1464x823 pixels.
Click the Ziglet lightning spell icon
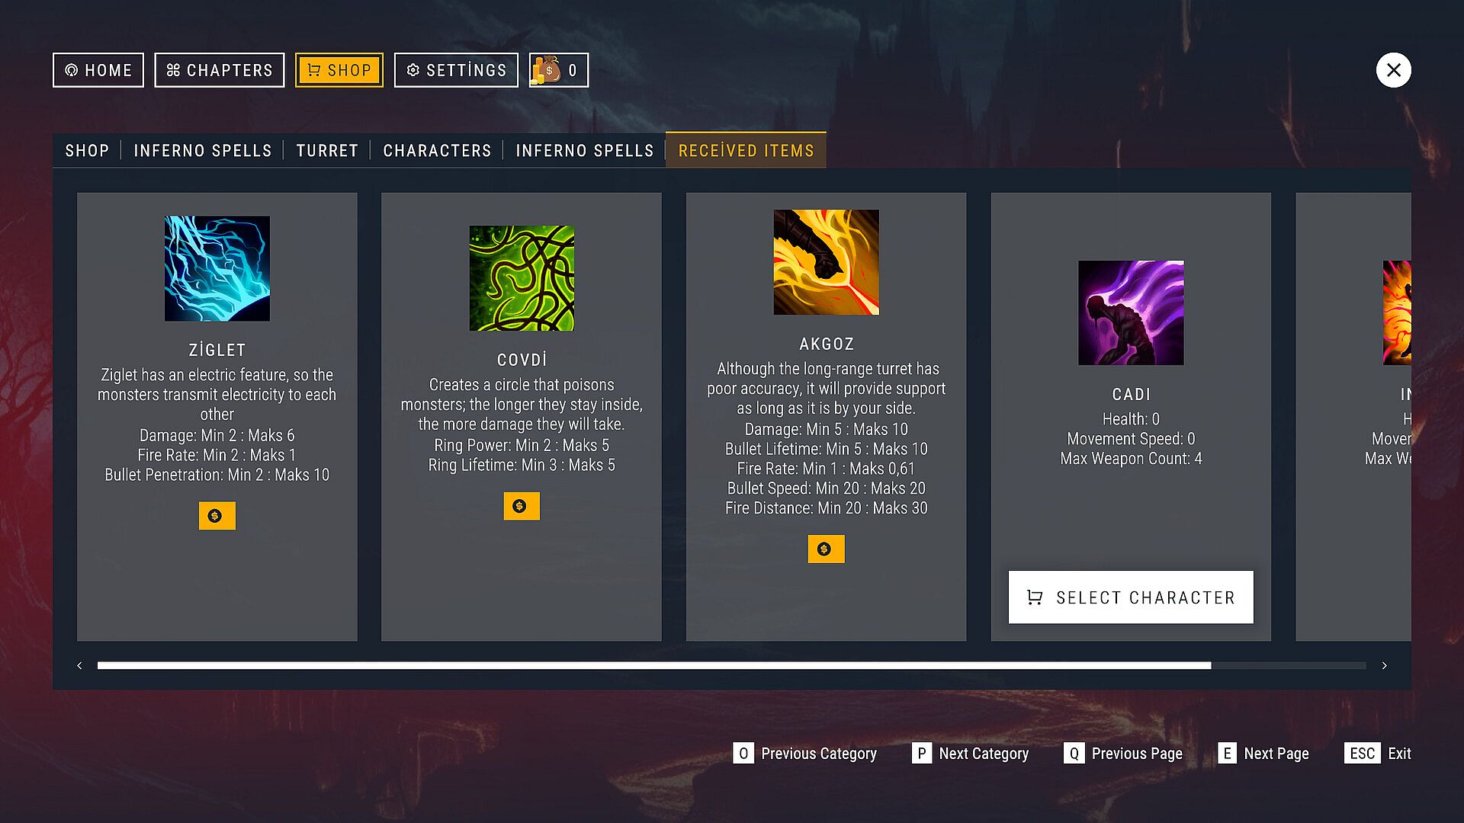tap(217, 268)
